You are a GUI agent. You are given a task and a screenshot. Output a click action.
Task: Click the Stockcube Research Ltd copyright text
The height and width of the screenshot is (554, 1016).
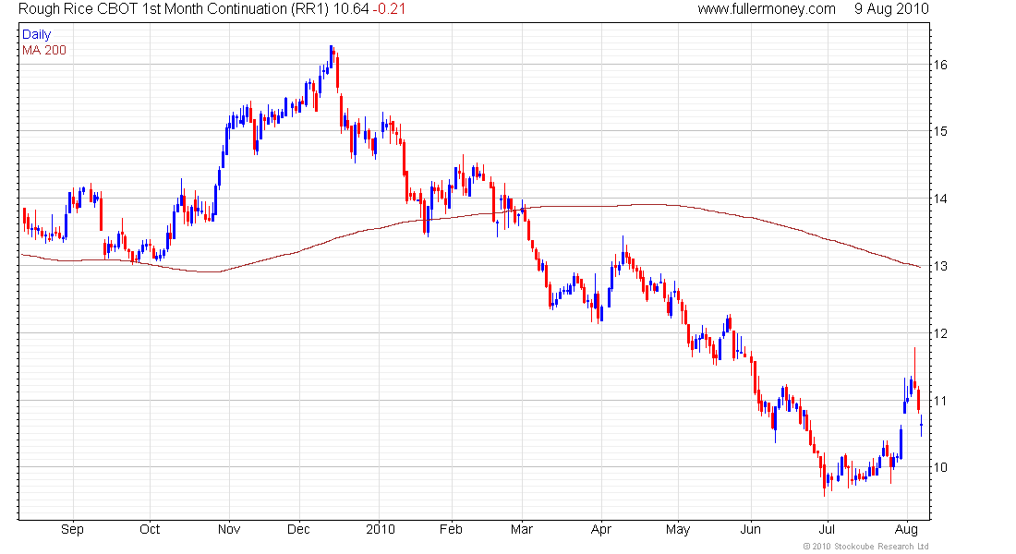coord(865,547)
